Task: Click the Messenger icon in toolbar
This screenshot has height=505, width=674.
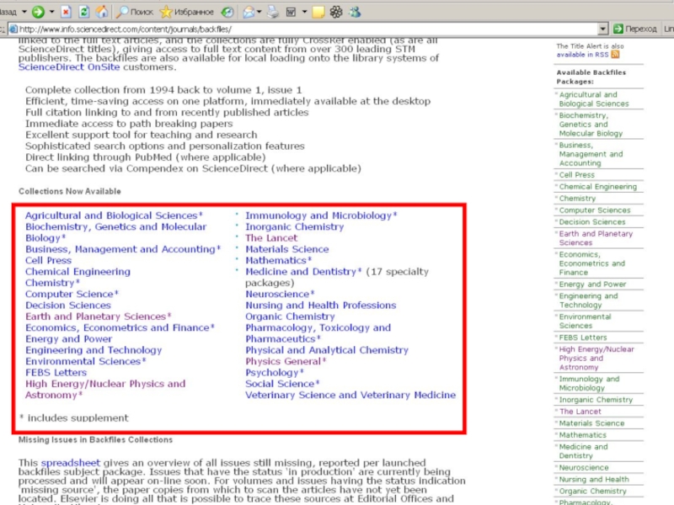Action: pos(355,12)
